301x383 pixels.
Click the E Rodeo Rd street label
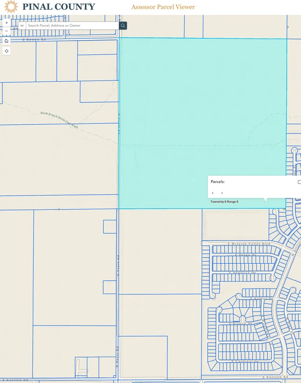pos(34,39)
